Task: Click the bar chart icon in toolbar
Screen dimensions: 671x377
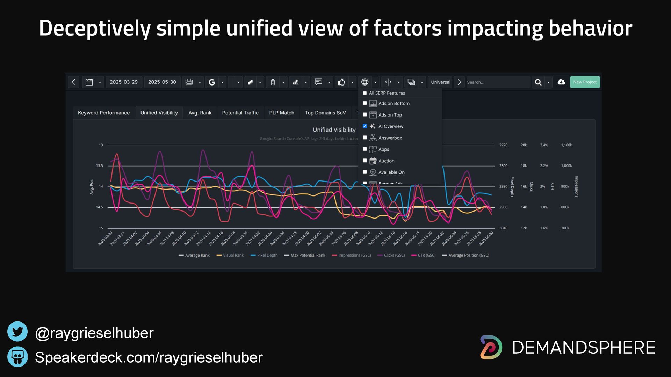Action: click(x=296, y=82)
